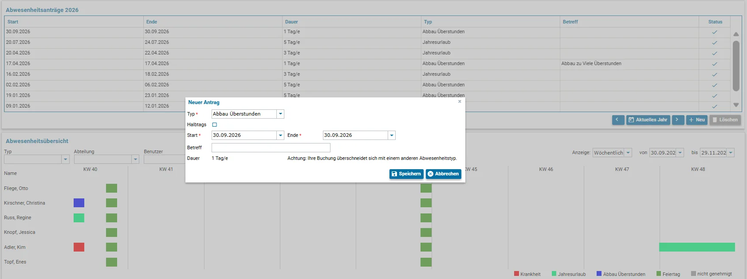Viewport: 747px width, 279px height.
Task: Click into the Betreff input field
Action: (271, 148)
